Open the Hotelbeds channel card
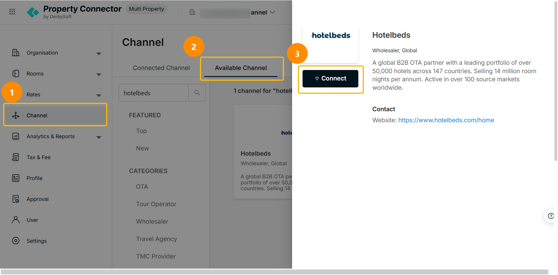The height and width of the screenshot is (275, 558). [x=263, y=152]
